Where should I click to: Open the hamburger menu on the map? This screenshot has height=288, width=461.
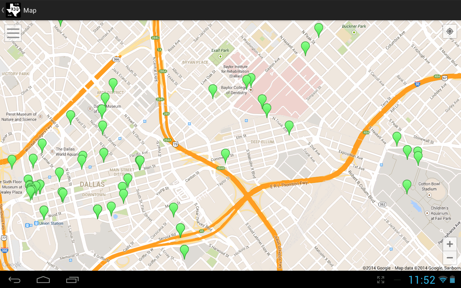13,33
